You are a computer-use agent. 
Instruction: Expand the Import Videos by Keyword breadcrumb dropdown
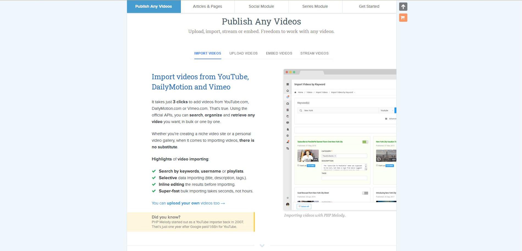coord(355,92)
